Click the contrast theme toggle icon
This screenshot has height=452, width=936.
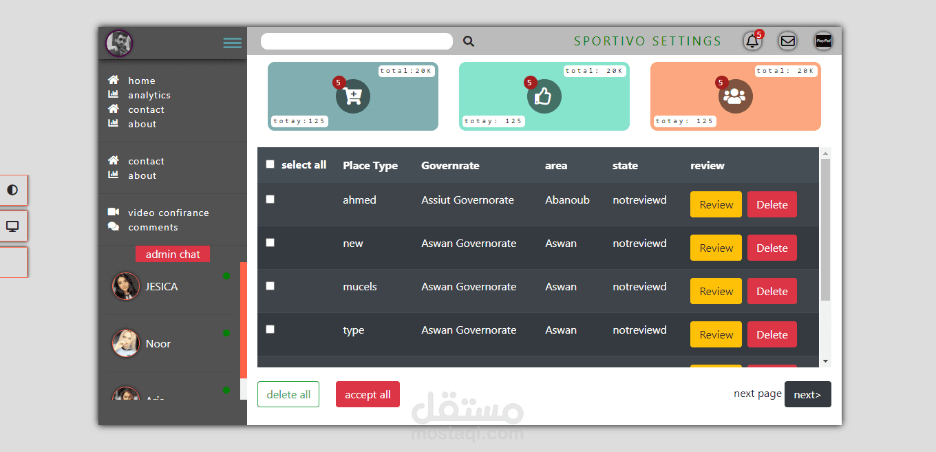[x=12, y=190]
